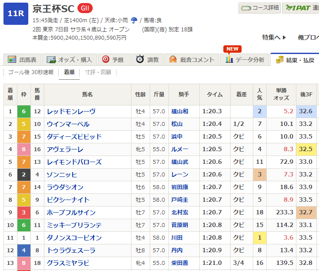Image resolution: width=319 pixels, height=271 pixels.
Task: Open the データ分析 tab
Action: pos(245,60)
